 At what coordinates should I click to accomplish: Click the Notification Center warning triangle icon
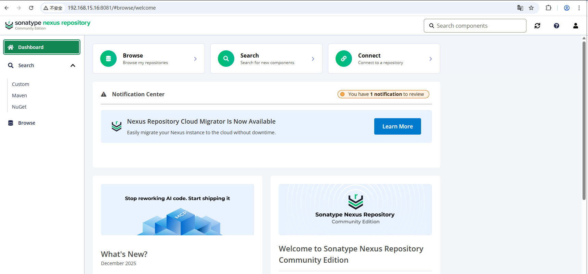tap(104, 94)
